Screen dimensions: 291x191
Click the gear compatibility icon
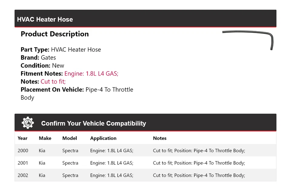(x=28, y=123)
